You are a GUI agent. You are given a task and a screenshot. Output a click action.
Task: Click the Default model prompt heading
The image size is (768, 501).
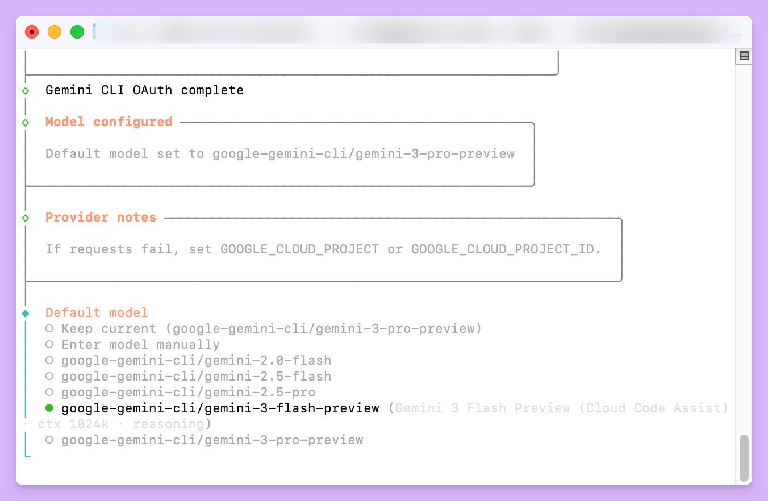tap(97, 313)
